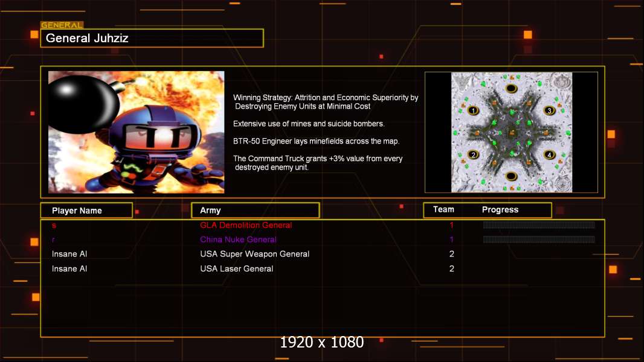Click 'GLA Demolition General' army entry
Viewport: 644px width, 362px height.
click(246, 225)
